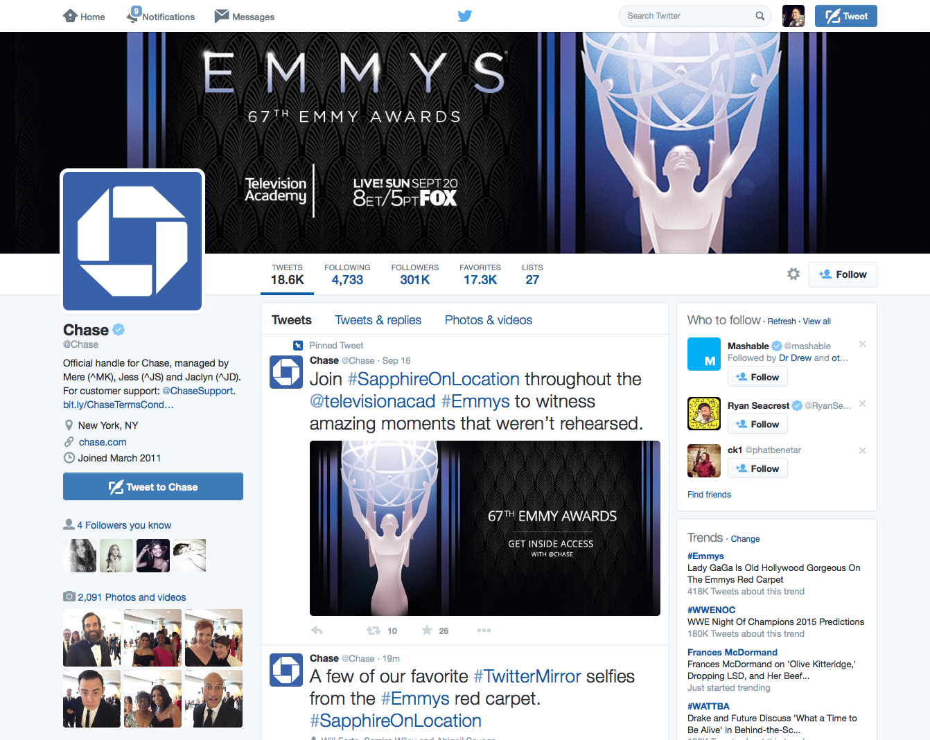Open the @televisionacad mention
The width and height of the screenshot is (930, 740).
point(373,401)
